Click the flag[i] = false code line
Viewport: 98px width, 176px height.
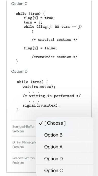[x=40, y=48]
